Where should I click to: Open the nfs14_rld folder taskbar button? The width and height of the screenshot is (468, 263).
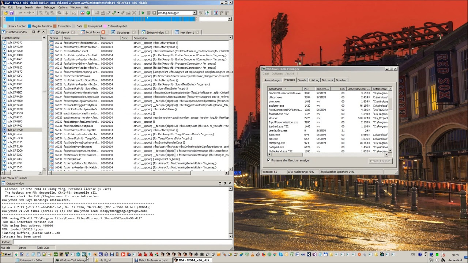(113, 260)
